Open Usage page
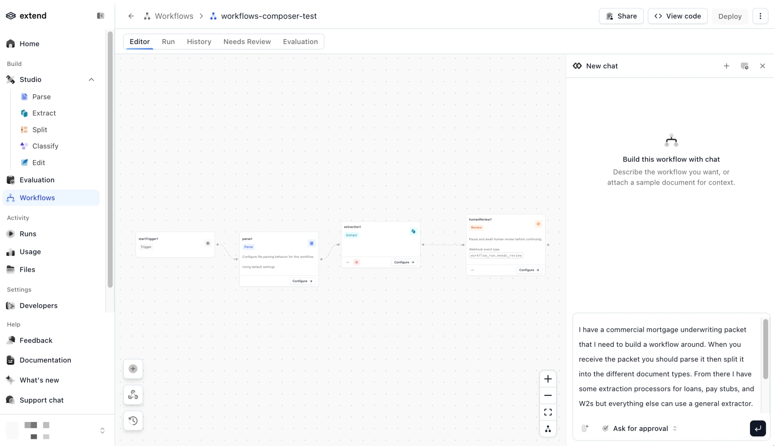Viewport: 774px width, 446px height. click(30, 252)
